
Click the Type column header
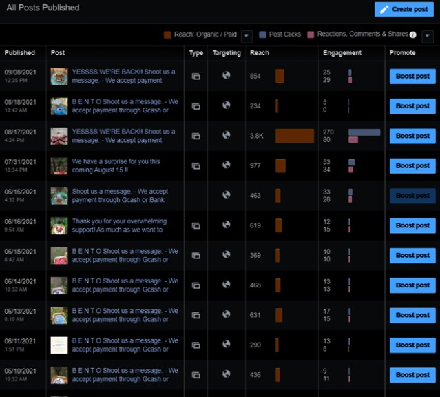click(196, 53)
